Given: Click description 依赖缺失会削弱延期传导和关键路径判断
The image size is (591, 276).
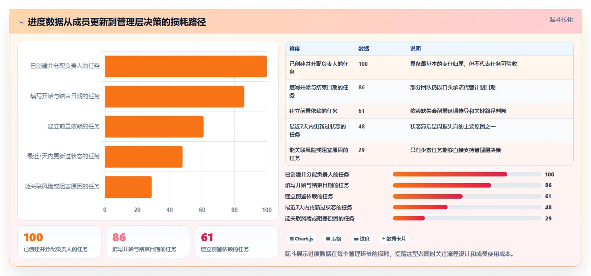Looking at the screenshot, I should point(458,111).
